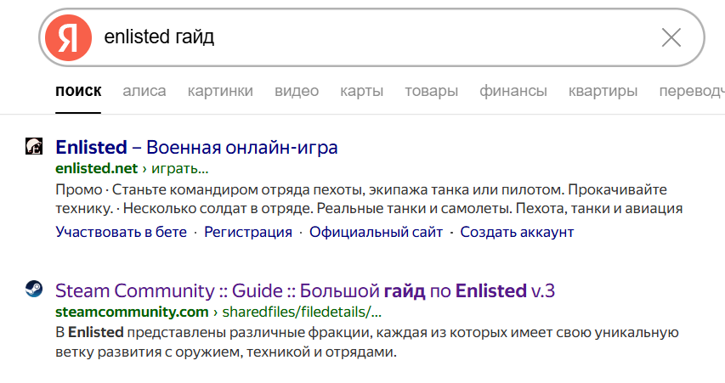Select the поиск tab
The image size is (725, 383).
[78, 91]
